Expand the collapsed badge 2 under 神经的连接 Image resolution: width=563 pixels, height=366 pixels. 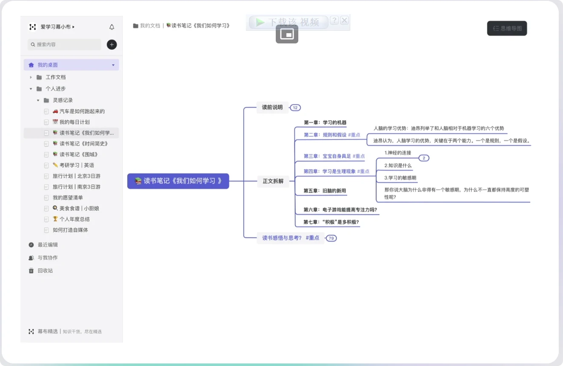[x=424, y=158]
